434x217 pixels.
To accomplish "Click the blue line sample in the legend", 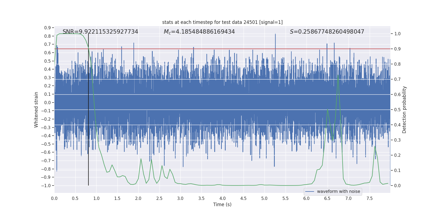I will tap(310, 192).
